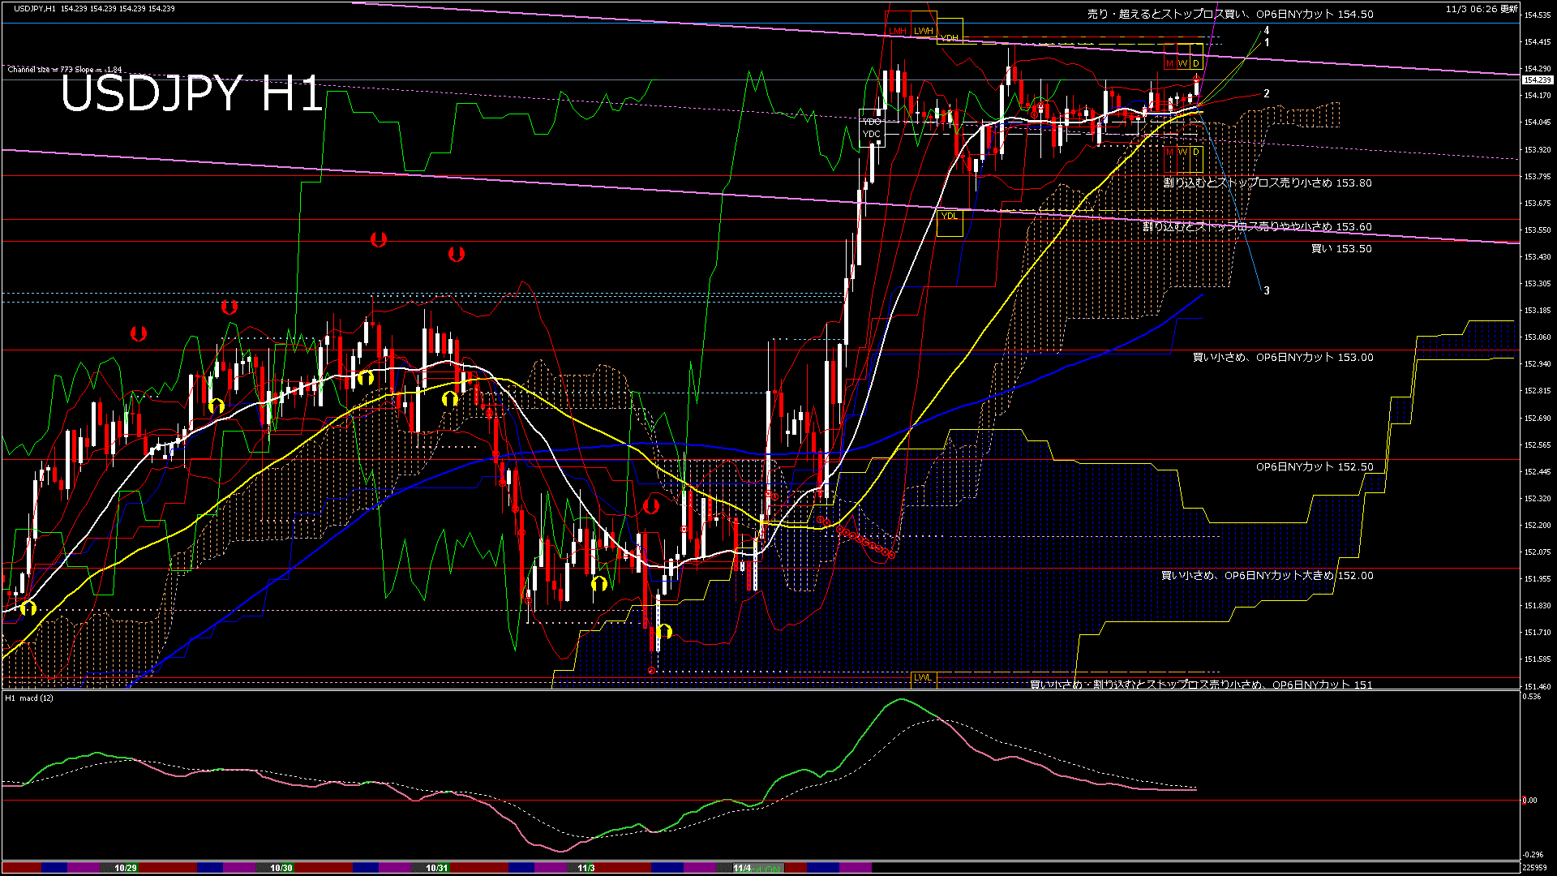This screenshot has height=876, width=1557.
Task: Select the 10/31 date marker
Action: [436, 868]
